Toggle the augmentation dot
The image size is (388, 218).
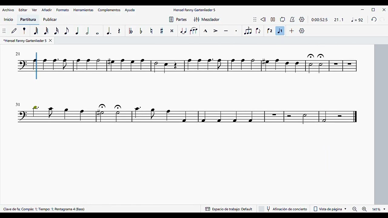[x=109, y=31]
